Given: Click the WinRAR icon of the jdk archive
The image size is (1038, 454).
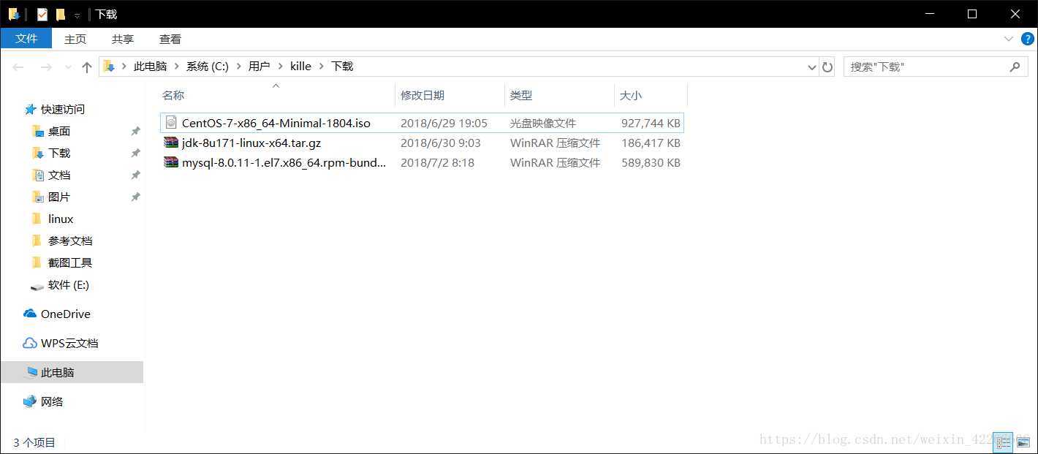Looking at the screenshot, I should 171,143.
